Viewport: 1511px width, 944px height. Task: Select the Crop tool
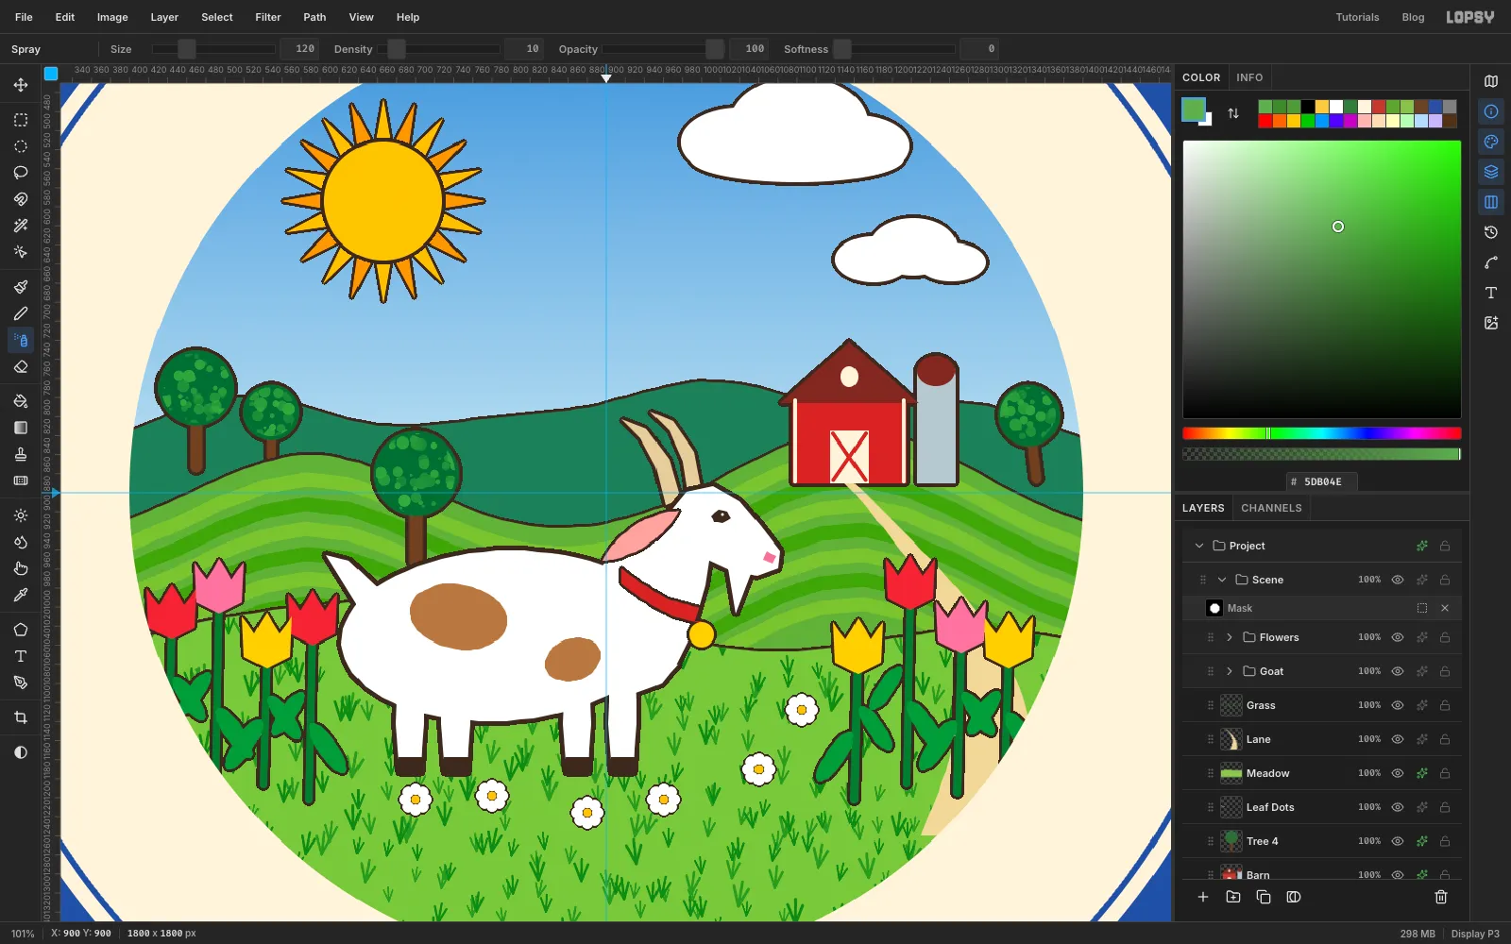pos(21,717)
